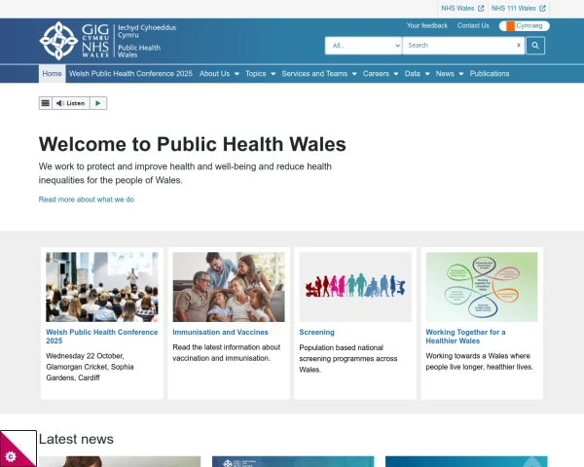The width and height of the screenshot is (584, 467).
Task: Open Welsh Public Health Conference 2025 card title
Action: (x=102, y=337)
